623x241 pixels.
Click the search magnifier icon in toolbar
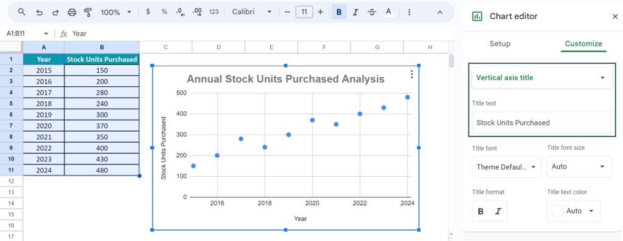[x=22, y=12]
